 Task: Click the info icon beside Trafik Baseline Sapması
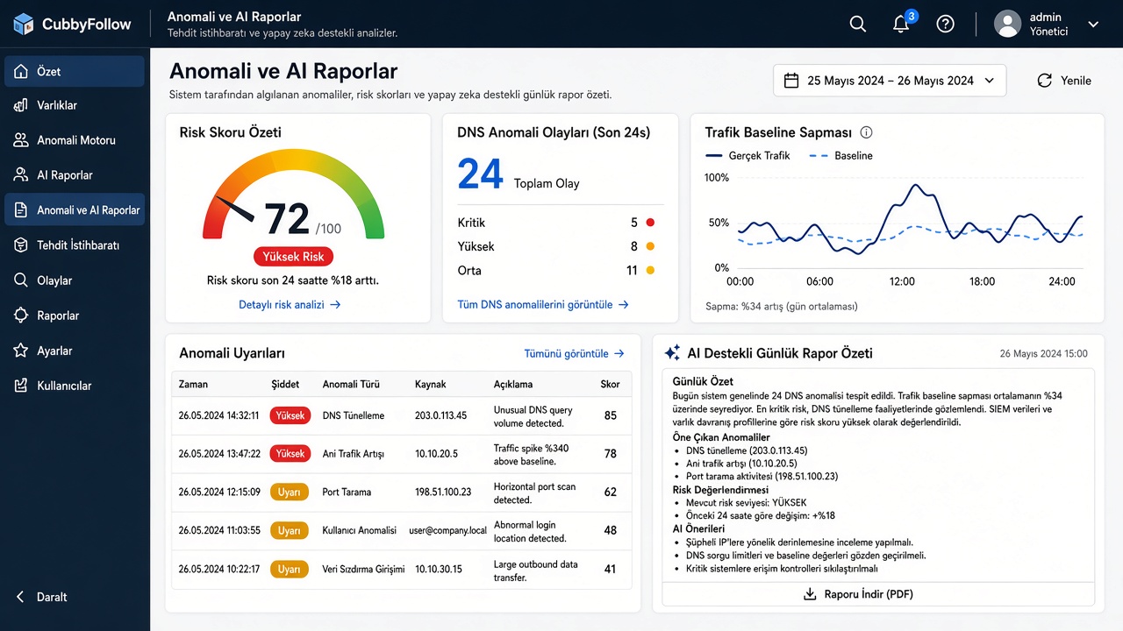tap(867, 133)
